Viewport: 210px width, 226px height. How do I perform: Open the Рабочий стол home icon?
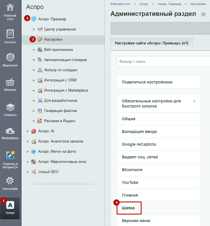(x=10, y=7)
